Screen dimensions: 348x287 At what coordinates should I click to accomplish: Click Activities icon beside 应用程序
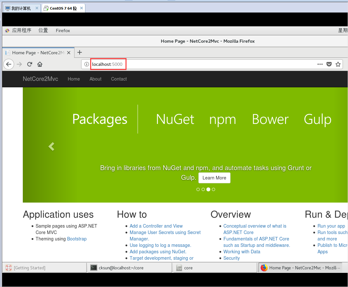click(x=7, y=30)
